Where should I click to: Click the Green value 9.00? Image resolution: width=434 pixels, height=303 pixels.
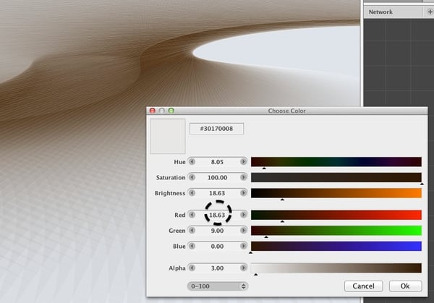point(217,231)
